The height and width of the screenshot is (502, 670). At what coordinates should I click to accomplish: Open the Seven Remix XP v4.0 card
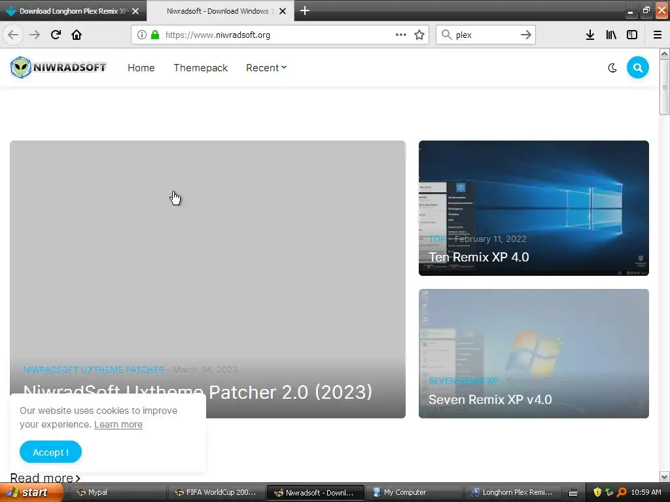click(x=534, y=354)
